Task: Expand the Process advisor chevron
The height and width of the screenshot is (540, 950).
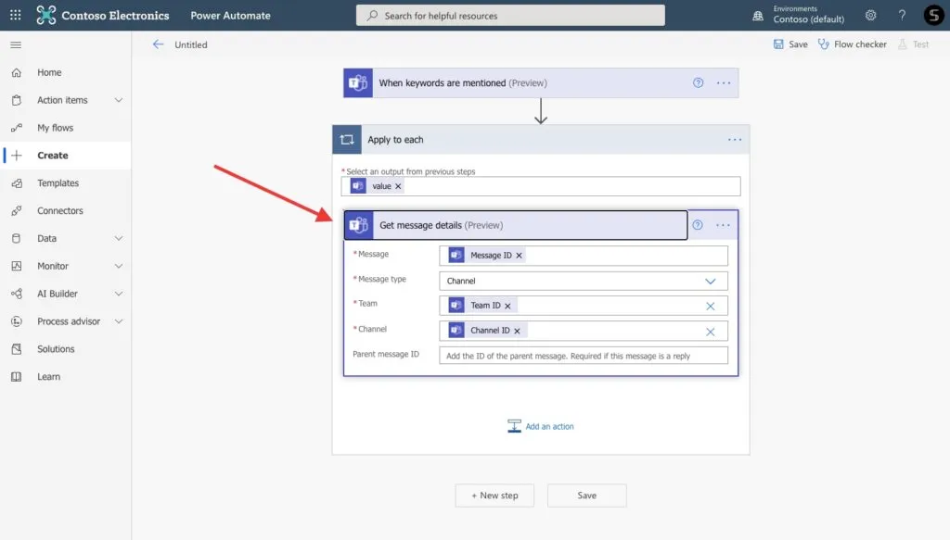Action: coord(119,321)
